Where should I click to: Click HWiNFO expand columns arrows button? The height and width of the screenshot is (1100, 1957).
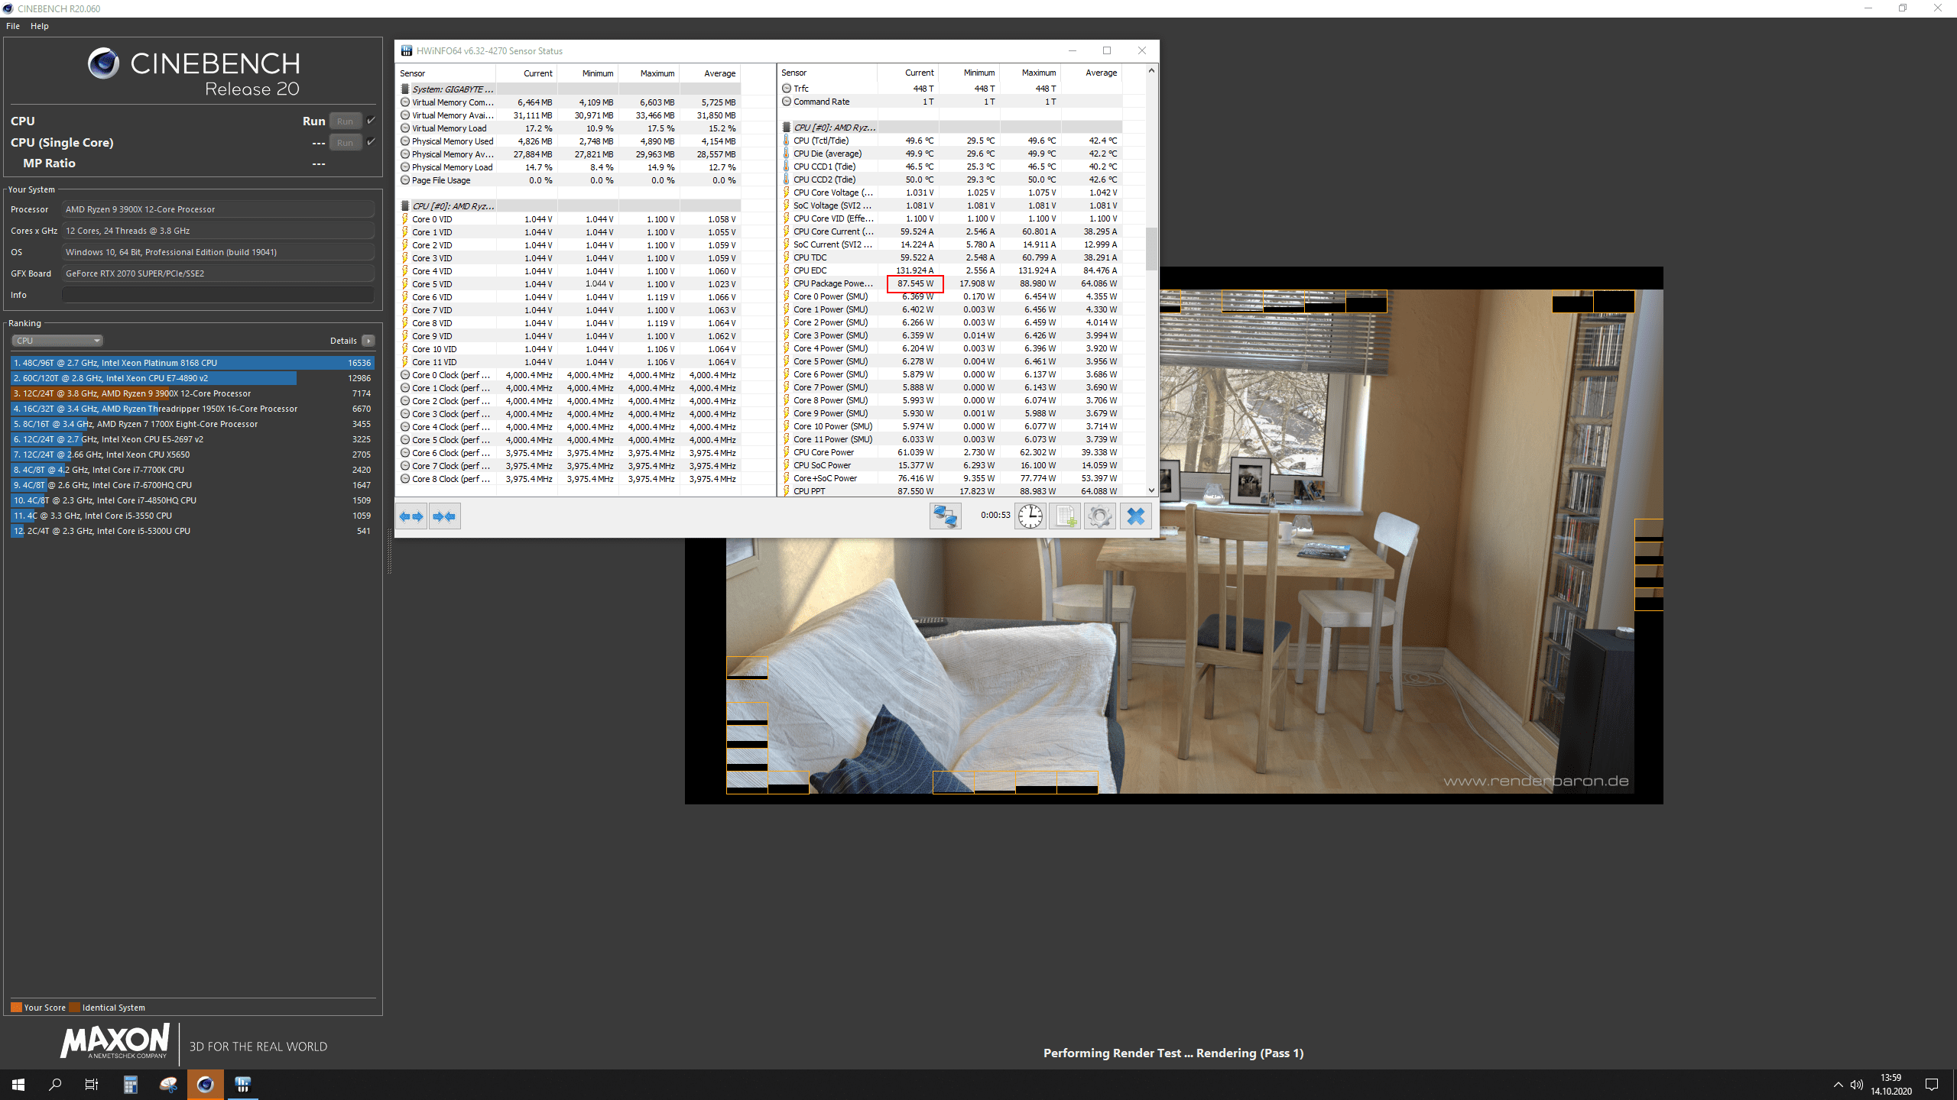click(411, 516)
